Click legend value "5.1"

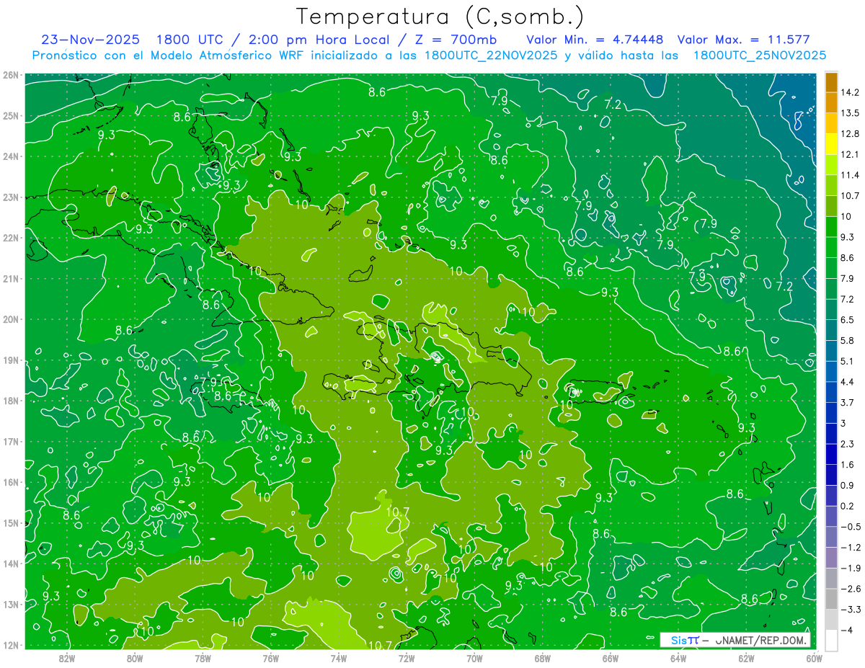(x=847, y=361)
